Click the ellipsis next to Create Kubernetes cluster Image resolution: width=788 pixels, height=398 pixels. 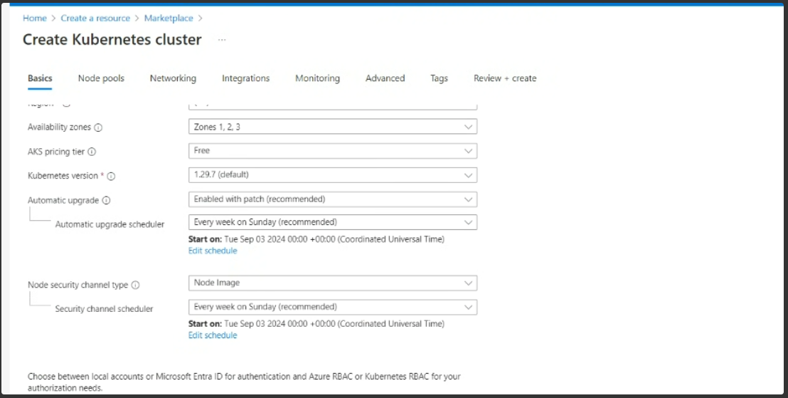(222, 40)
